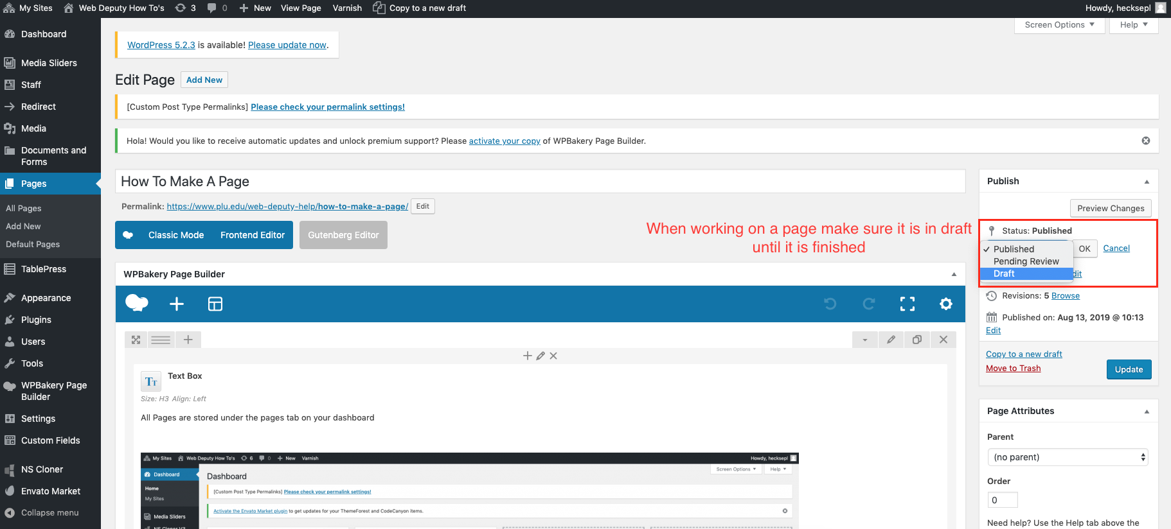Click Preview Changes button
Viewport: 1171px width, 529px height.
(x=1111, y=208)
